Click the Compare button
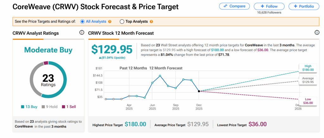Viewport: 324px width, 138px height. pyautogui.click(x=234, y=6)
